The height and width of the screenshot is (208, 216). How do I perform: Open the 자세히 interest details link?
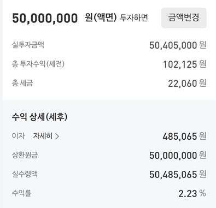point(46,136)
